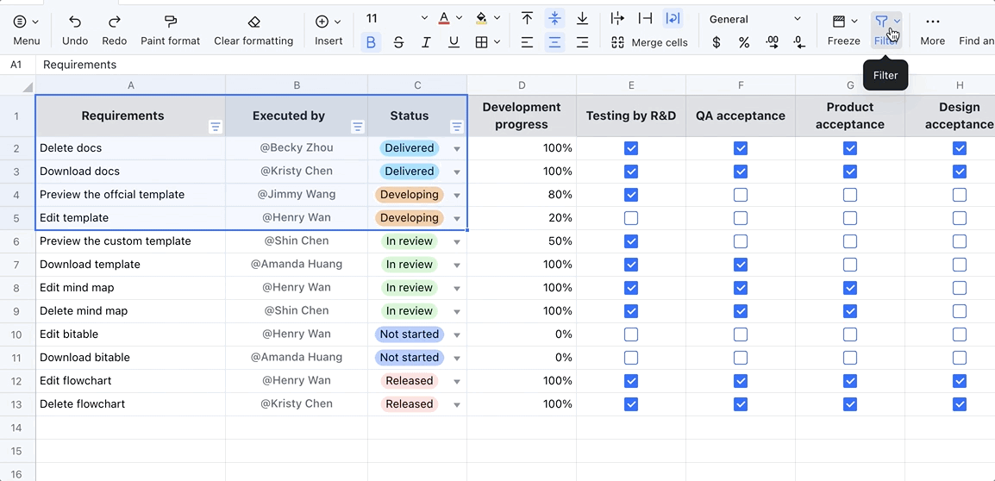
Task: Click the Merge cells button
Action: point(649,42)
